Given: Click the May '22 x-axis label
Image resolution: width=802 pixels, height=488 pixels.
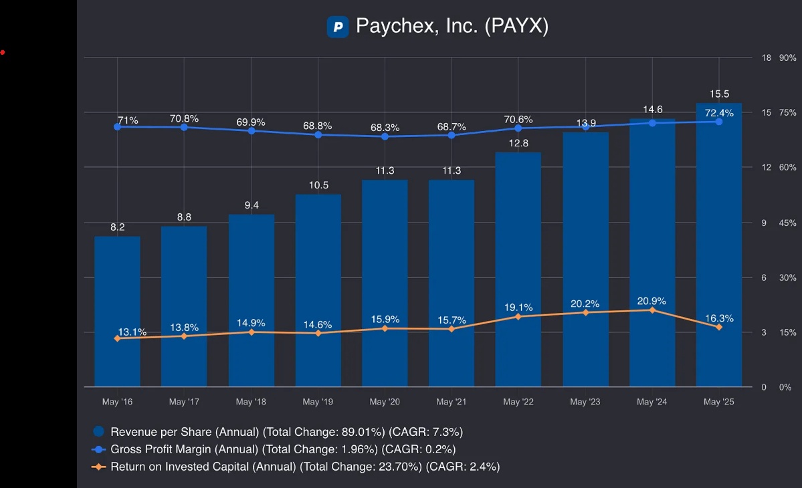Looking at the screenshot, I should click(x=518, y=402).
